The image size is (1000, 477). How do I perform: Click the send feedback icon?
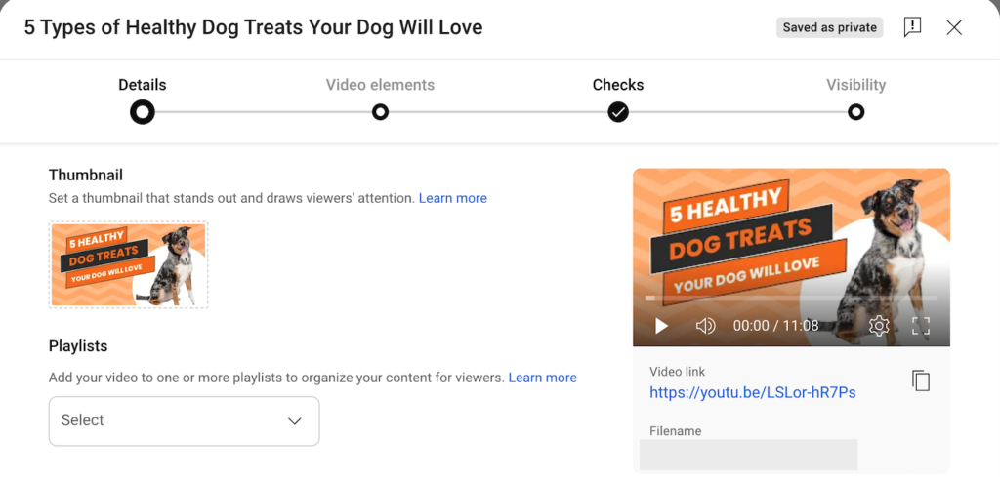[913, 27]
